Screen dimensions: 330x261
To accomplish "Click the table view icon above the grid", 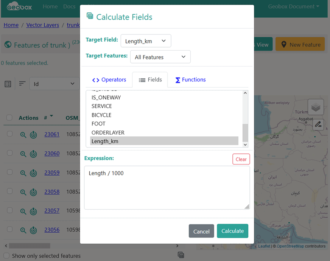I will tap(8, 84).
